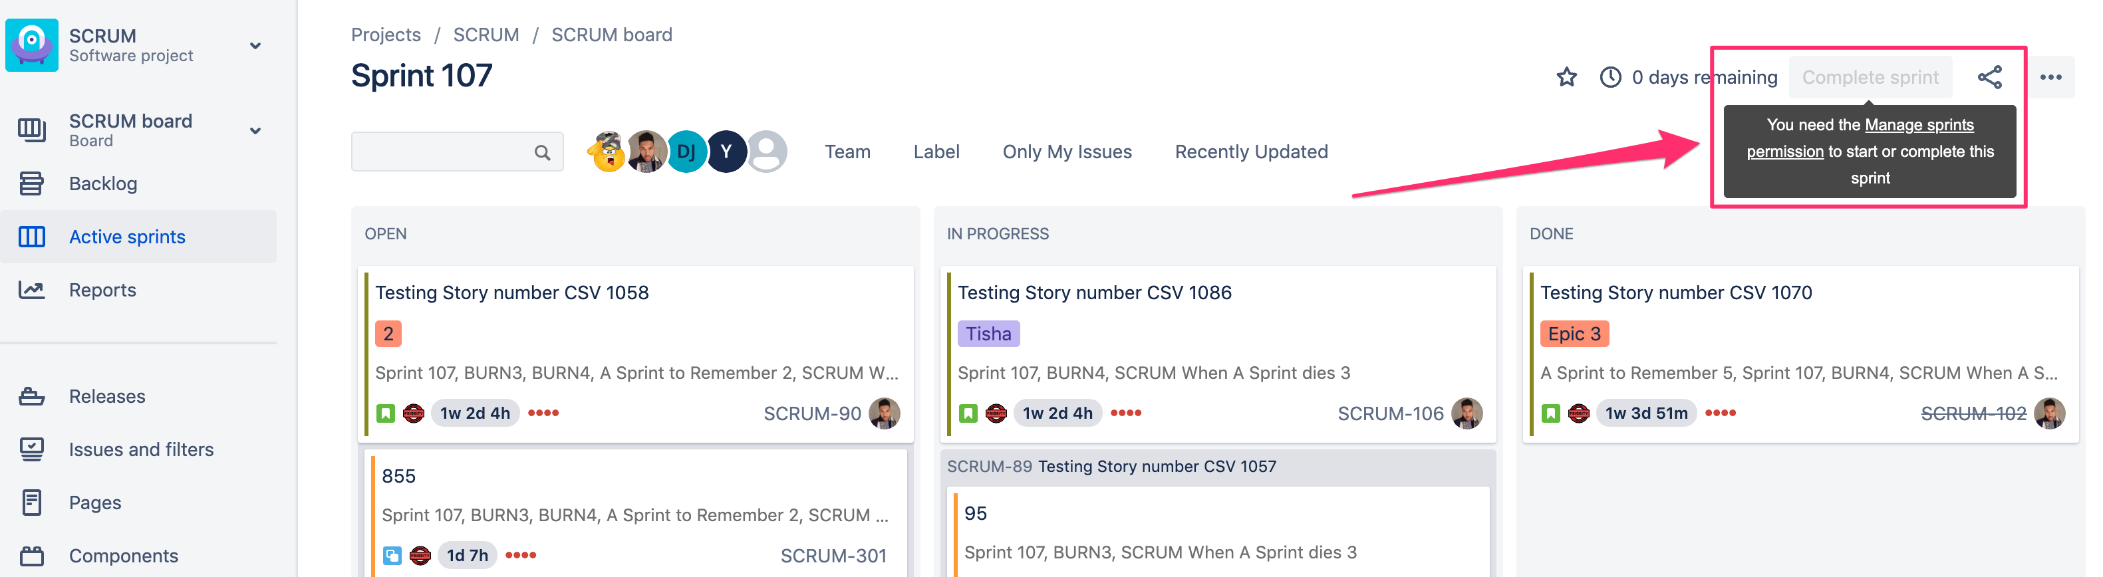
Task: Toggle the Recently Updated filter
Action: [1252, 152]
